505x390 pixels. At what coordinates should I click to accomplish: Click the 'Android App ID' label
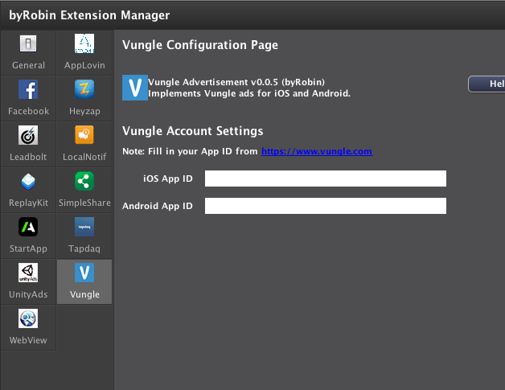coord(158,206)
